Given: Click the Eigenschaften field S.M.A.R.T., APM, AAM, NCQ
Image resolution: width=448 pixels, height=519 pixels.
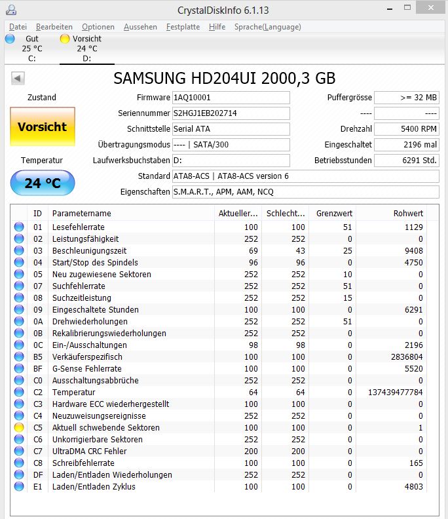Looking at the screenshot, I should [306, 191].
